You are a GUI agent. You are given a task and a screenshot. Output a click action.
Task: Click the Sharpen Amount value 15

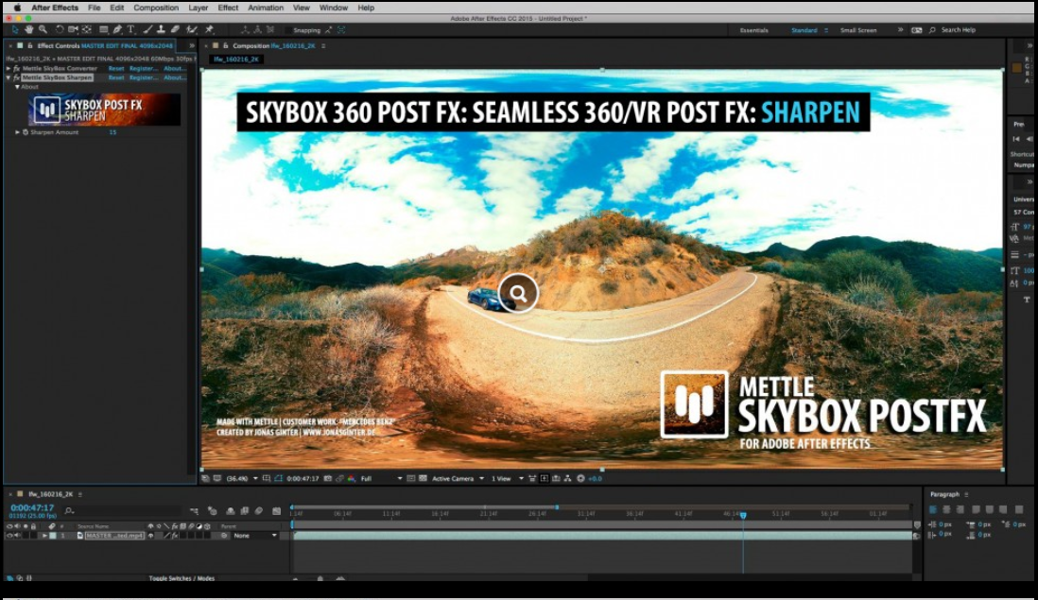(112, 132)
